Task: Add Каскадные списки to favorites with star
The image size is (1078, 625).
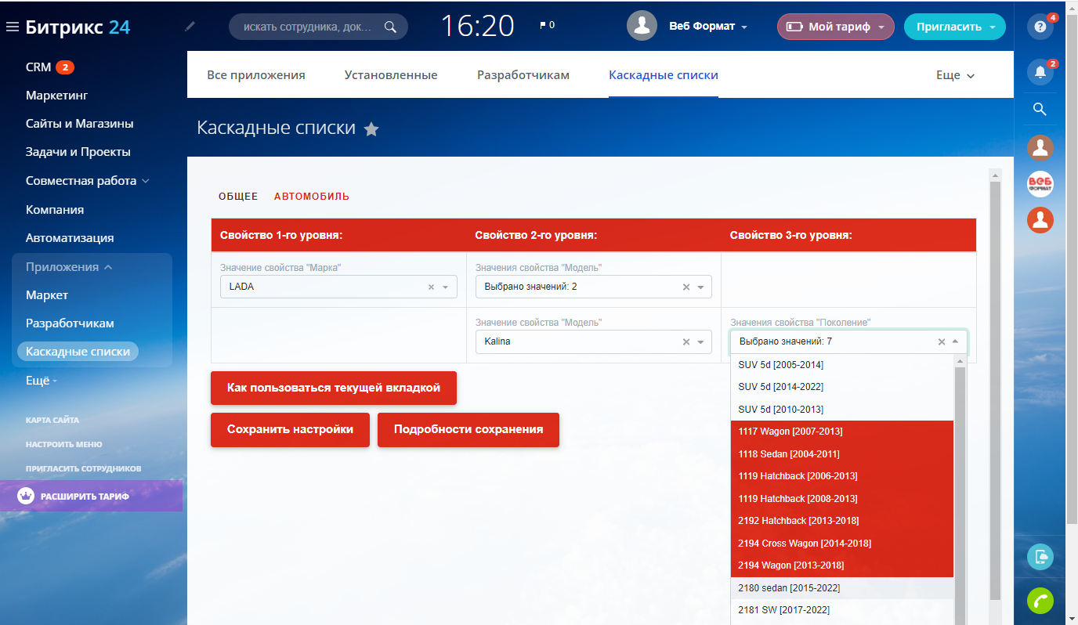Action: pos(371,129)
